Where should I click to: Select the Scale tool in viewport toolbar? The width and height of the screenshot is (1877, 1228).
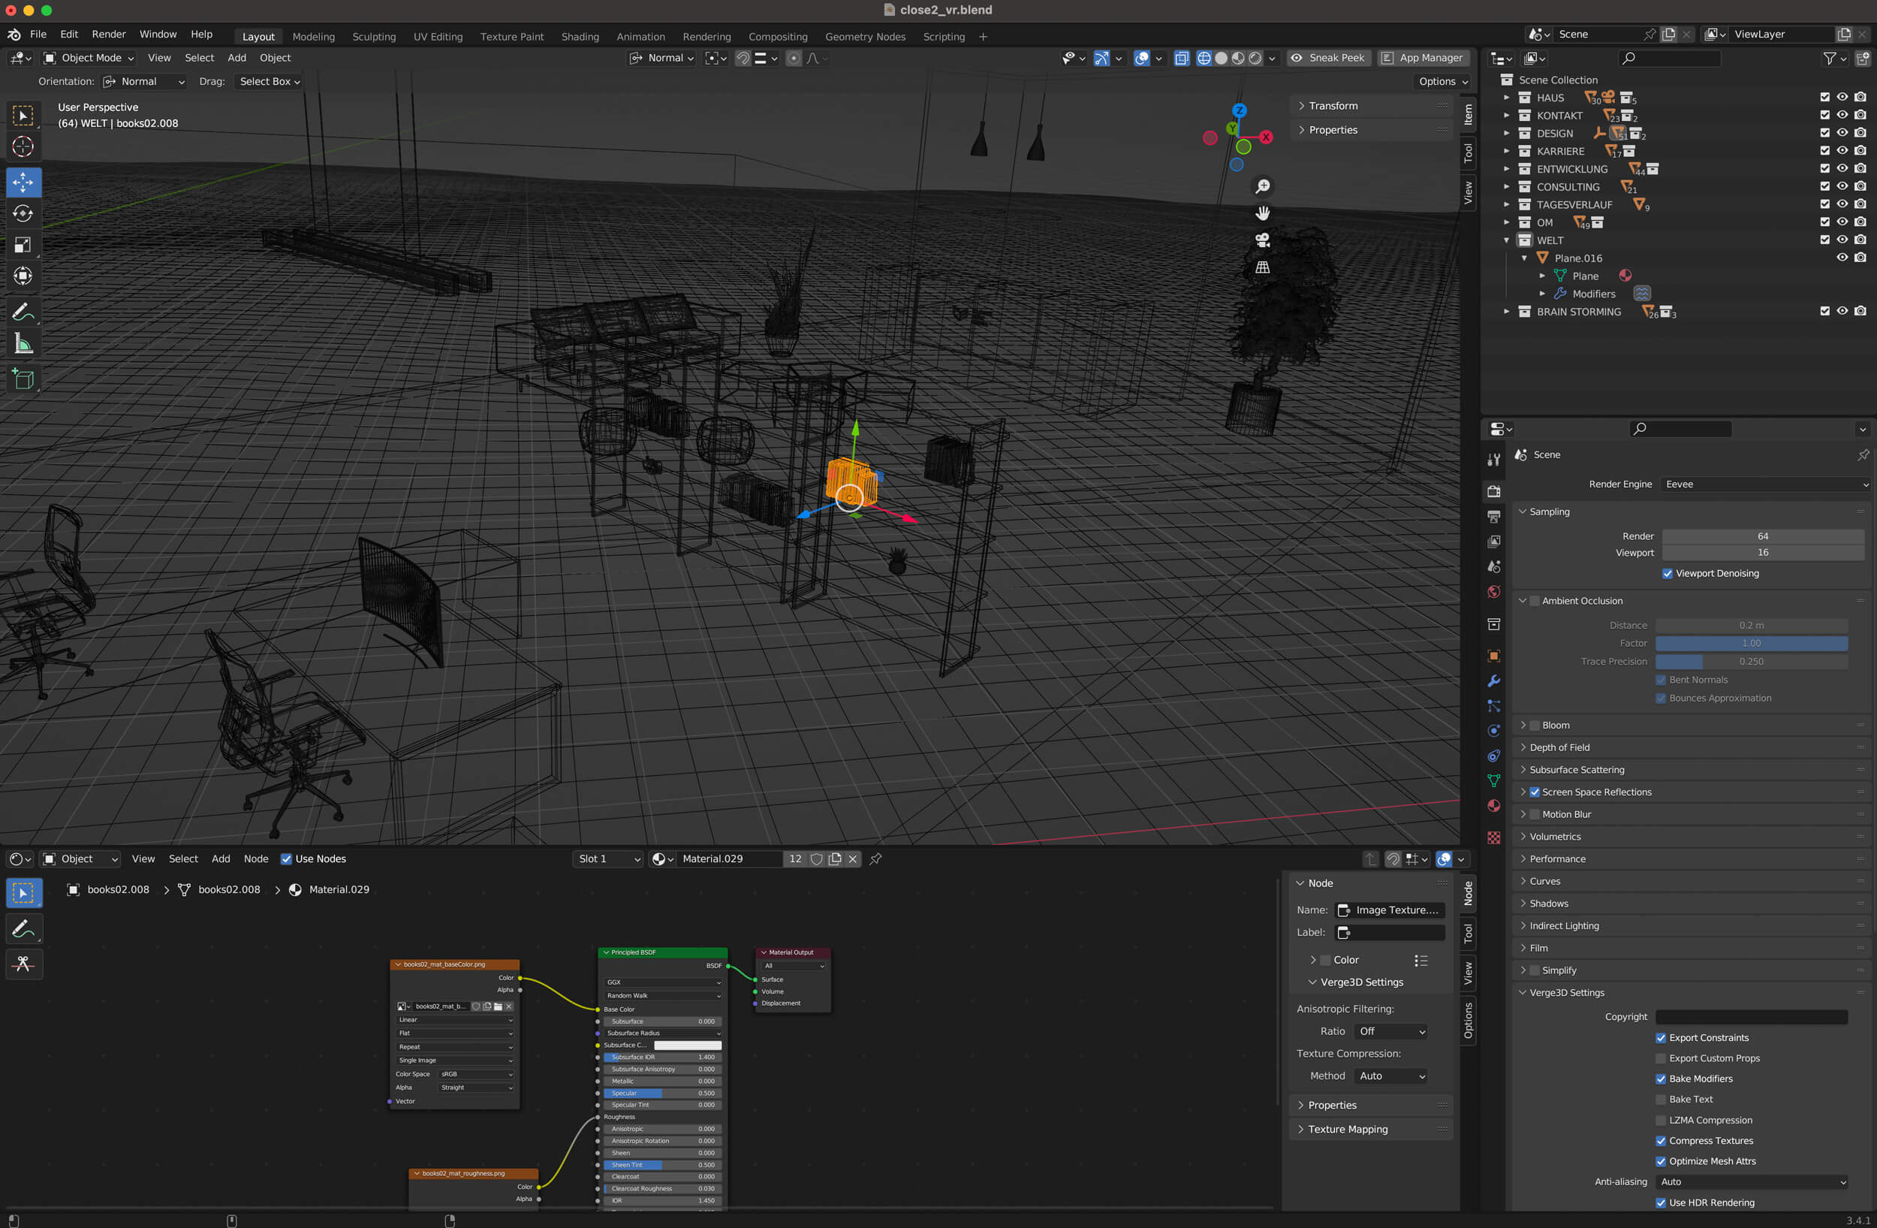[23, 246]
